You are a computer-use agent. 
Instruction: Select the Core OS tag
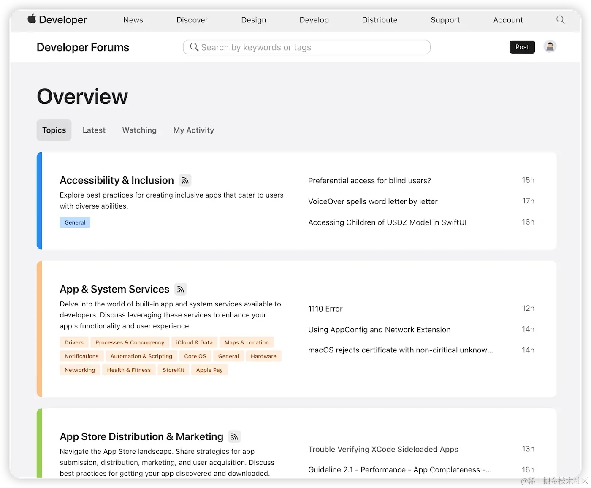[x=195, y=356]
